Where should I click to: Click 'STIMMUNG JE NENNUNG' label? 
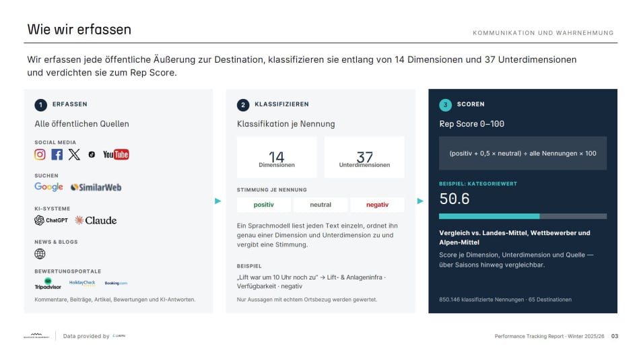coord(272,190)
